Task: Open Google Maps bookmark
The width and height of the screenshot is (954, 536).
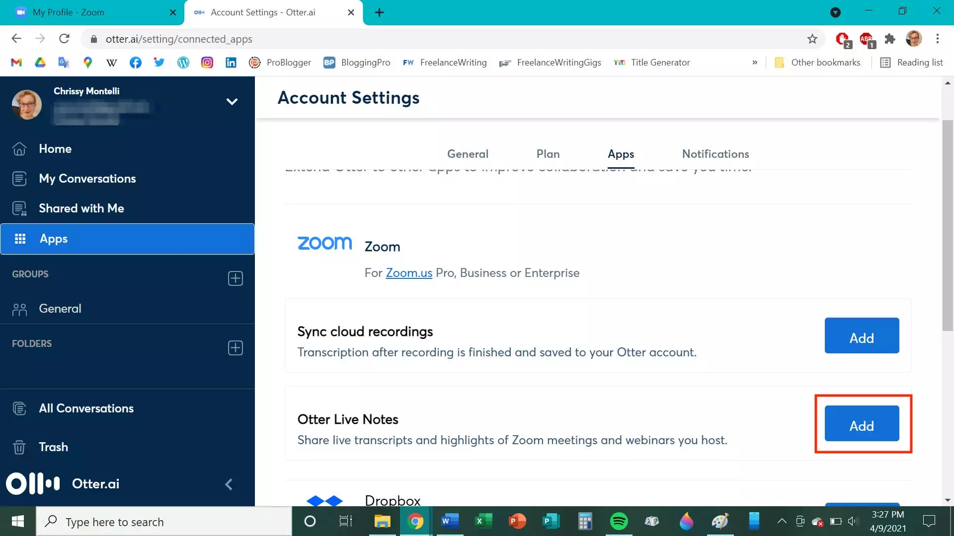Action: coord(88,63)
